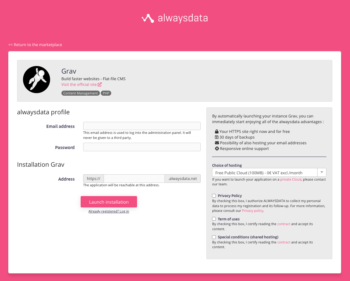Click the hosting dropdown arrow
Viewport: 350px width, 281px height.
click(x=322, y=172)
